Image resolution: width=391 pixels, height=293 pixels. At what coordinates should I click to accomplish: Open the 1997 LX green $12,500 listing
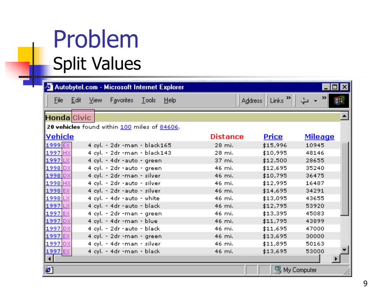click(58, 161)
